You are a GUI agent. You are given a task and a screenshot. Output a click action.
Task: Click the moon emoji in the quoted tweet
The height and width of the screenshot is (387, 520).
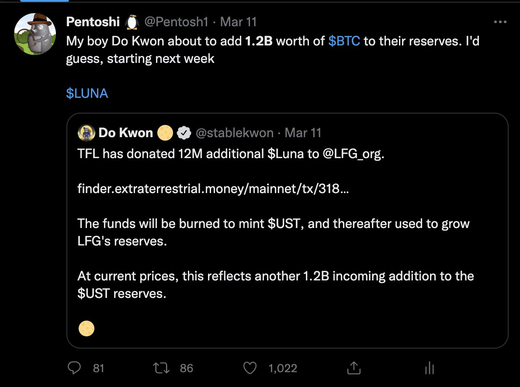[x=87, y=328]
